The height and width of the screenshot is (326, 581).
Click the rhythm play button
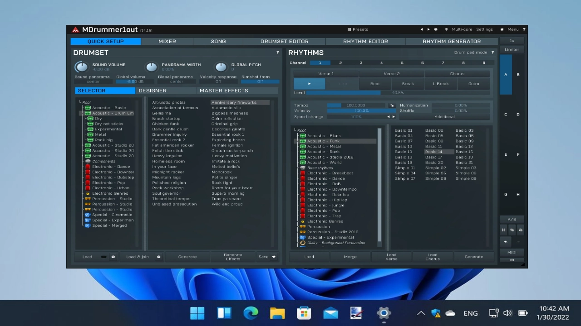pyautogui.click(x=310, y=84)
